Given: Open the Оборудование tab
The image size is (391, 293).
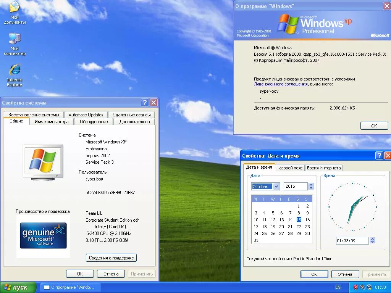Looking at the screenshot, I should click(x=94, y=122).
